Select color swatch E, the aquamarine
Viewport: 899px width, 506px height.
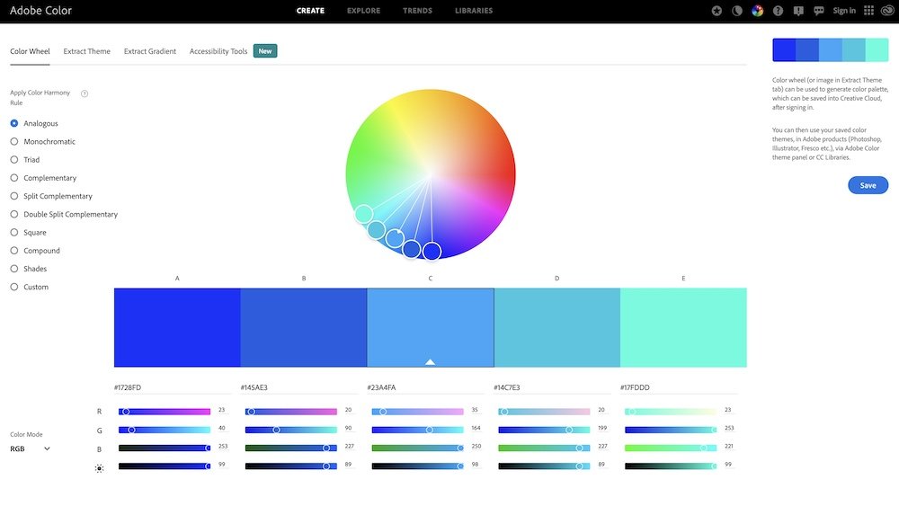pos(683,327)
